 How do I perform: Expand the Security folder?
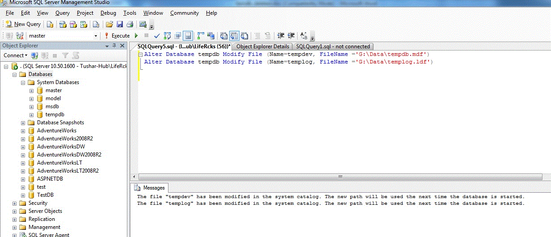(x=14, y=203)
